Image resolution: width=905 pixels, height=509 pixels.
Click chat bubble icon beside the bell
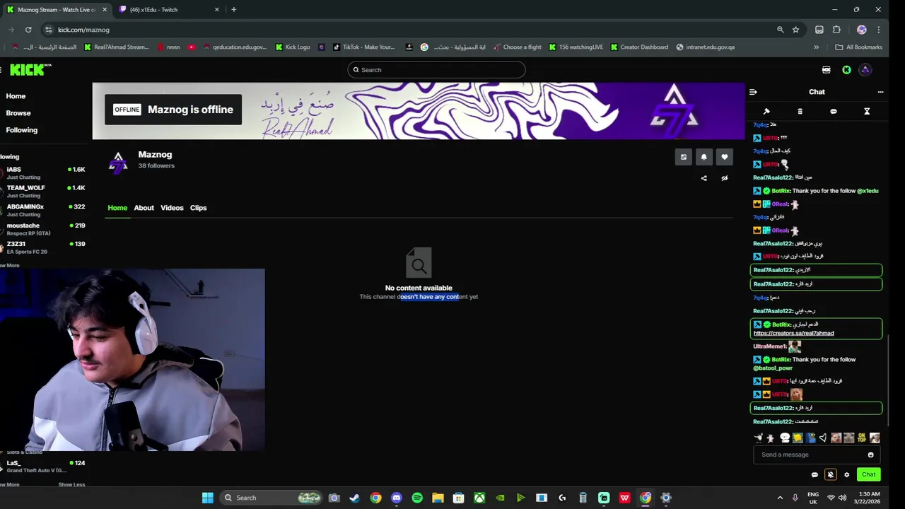coord(814,474)
